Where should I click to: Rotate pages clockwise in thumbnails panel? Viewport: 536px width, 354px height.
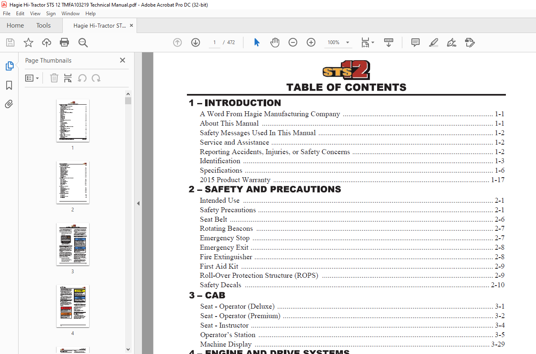click(96, 78)
